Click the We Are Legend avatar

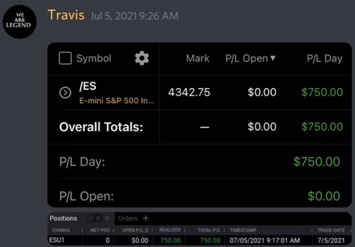20,22
